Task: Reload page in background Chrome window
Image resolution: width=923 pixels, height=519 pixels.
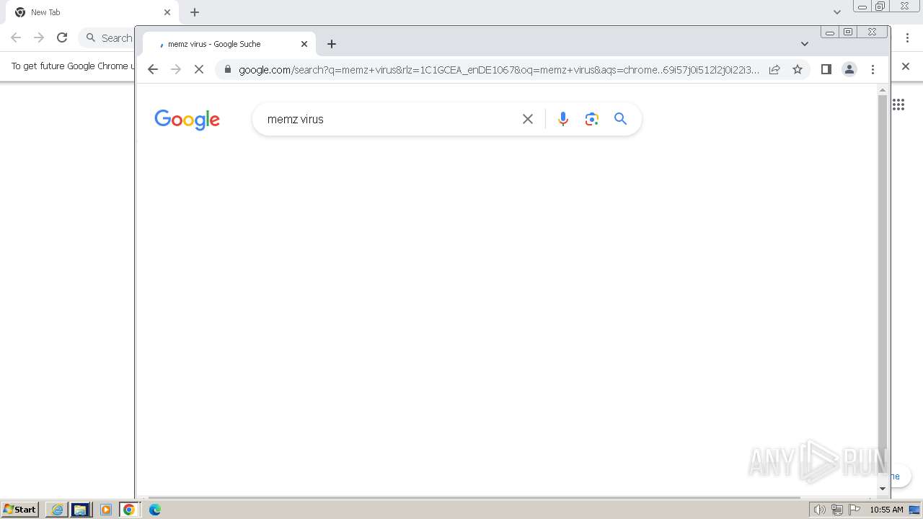Action: coord(62,37)
